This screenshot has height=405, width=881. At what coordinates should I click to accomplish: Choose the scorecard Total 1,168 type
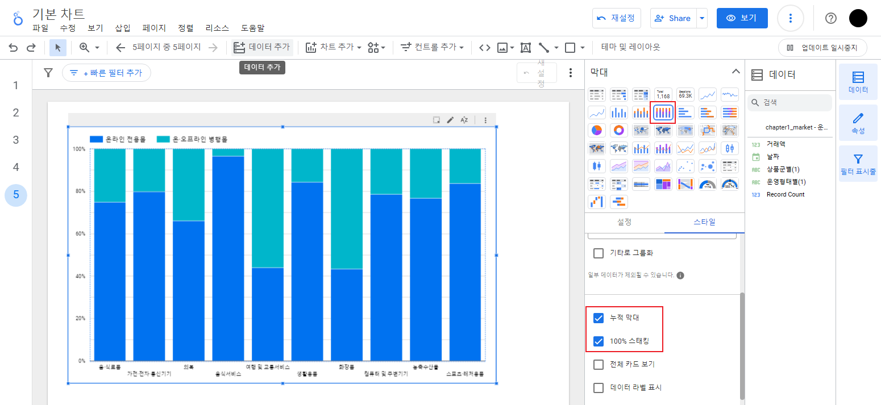point(663,94)
